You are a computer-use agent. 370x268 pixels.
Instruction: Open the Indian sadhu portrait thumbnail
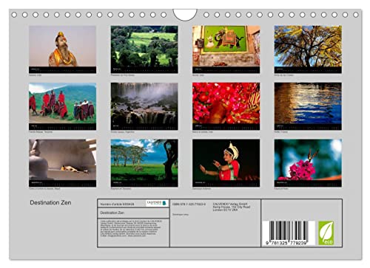[62, 49]
